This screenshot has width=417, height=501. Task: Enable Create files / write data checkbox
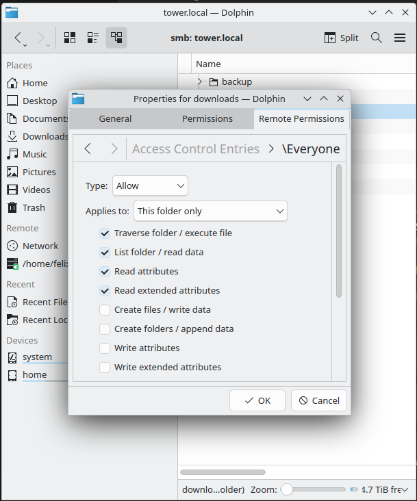pos(105,309)
